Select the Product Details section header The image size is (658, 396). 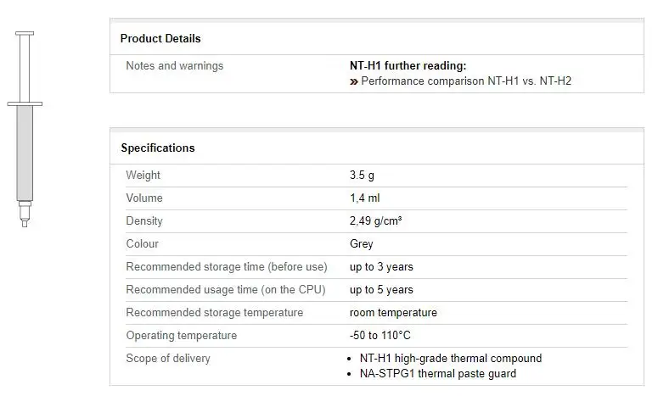click(x=160, y=38)
